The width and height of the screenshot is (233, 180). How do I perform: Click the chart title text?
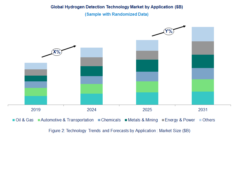click(116, 7)
